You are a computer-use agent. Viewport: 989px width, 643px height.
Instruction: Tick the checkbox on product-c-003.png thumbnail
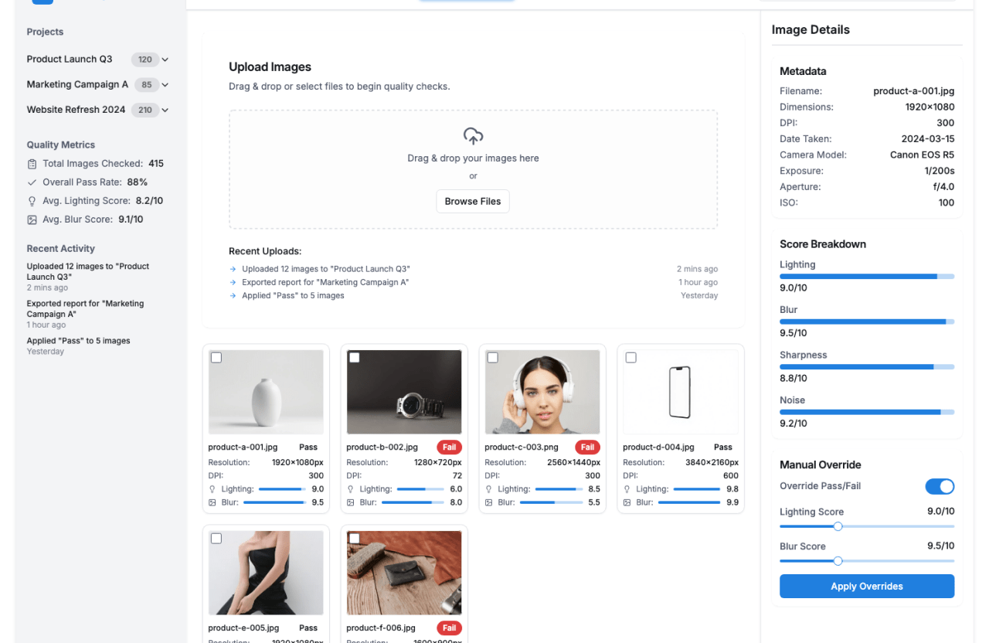pyautogui.click(x=493, y=358)
